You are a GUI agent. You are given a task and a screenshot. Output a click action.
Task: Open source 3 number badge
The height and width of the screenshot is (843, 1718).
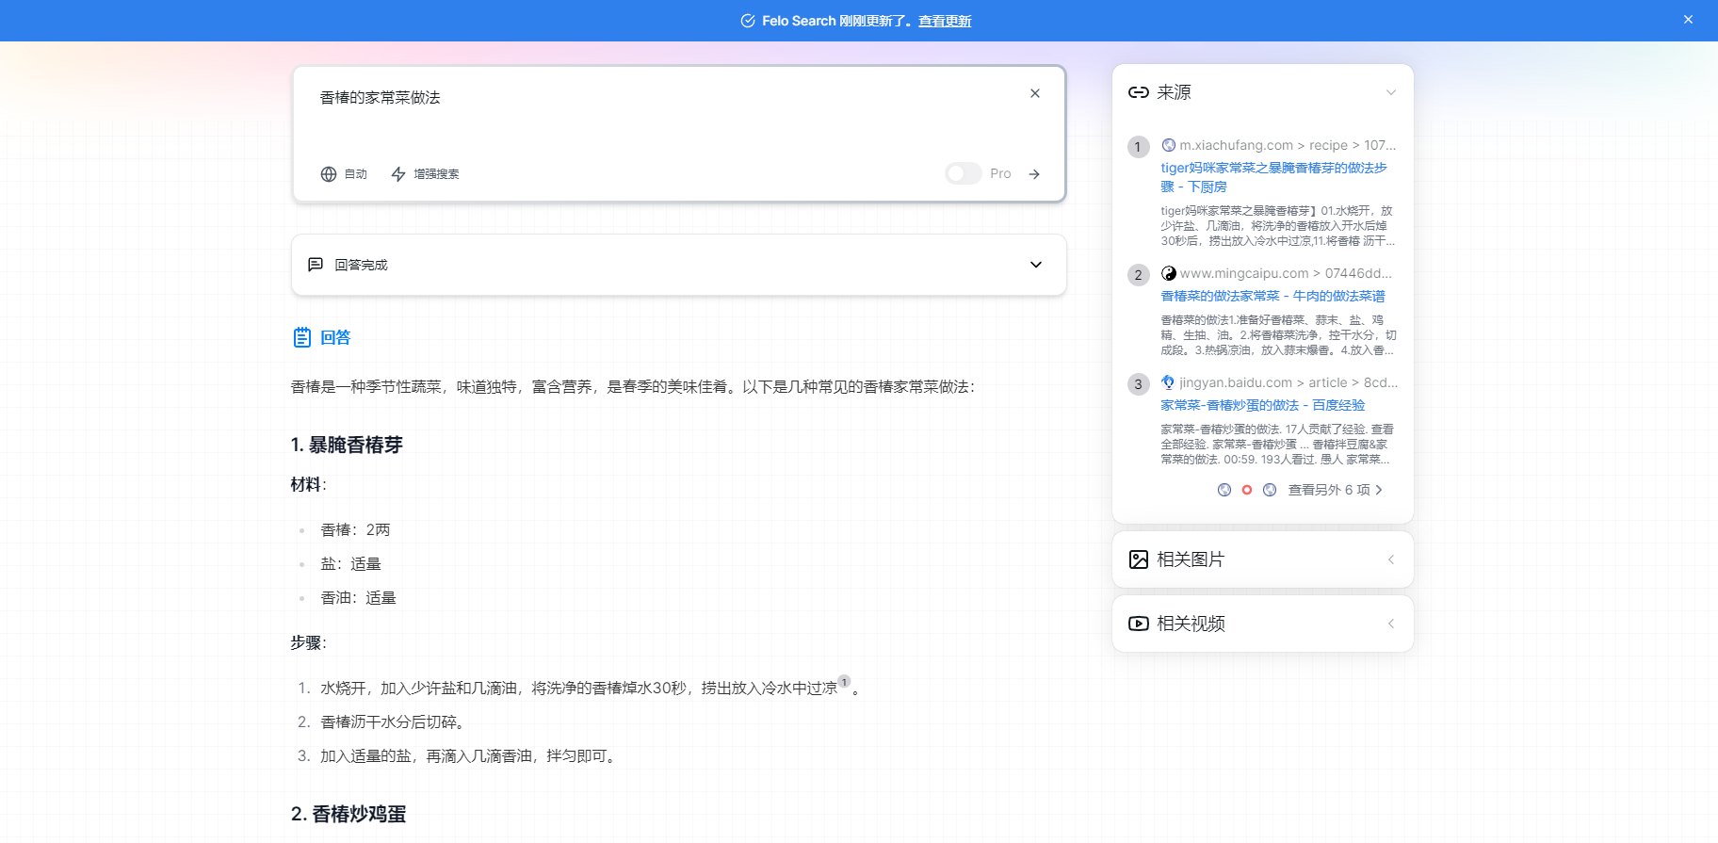[x=1138, y=384]
